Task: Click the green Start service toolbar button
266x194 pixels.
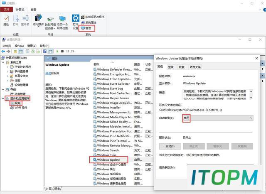Action: pos(57,51)
